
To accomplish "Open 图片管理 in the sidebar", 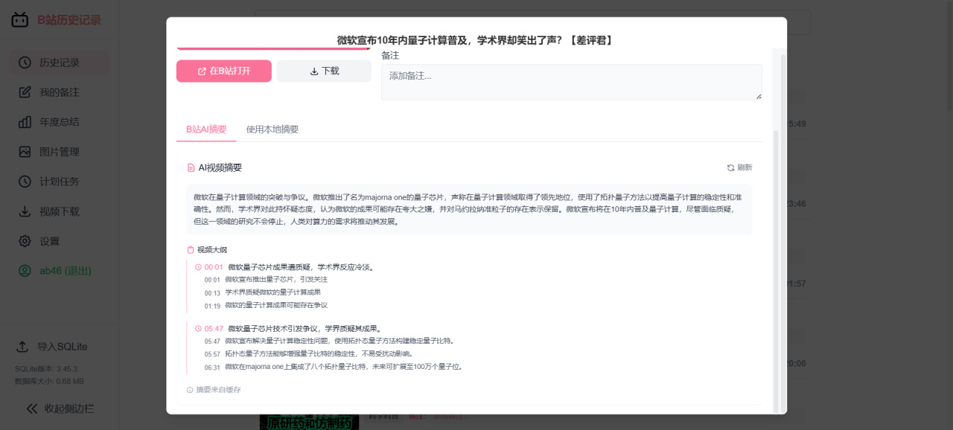I will click(x=59, y=152).
